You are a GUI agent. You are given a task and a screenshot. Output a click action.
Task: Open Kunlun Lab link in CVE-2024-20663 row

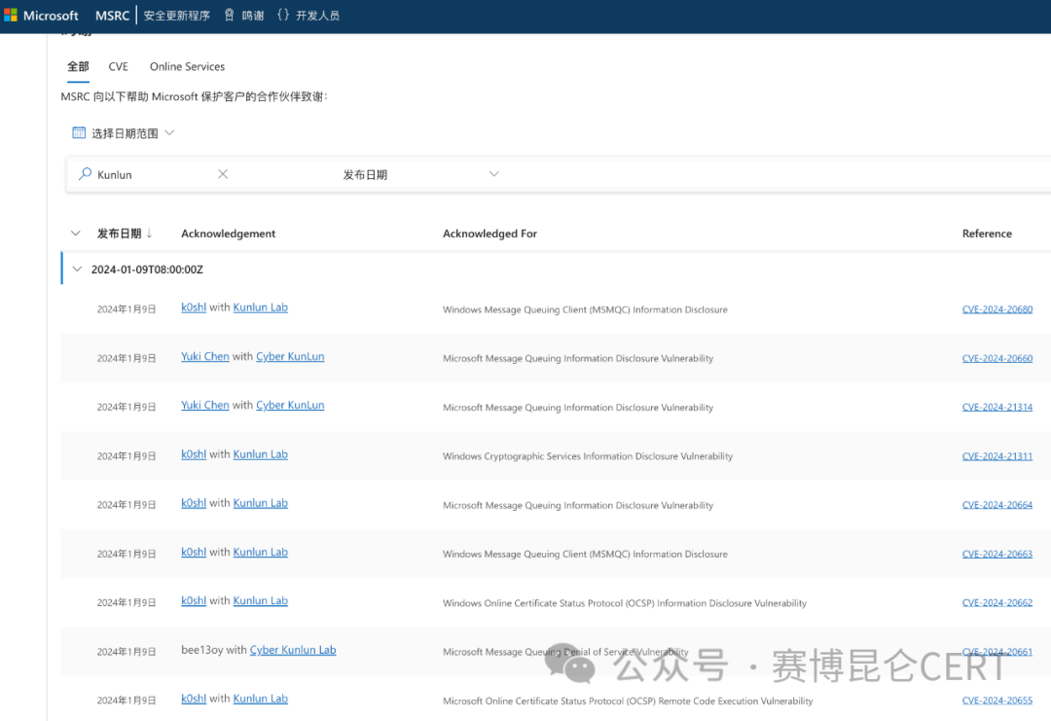click(x=260, y=552)
